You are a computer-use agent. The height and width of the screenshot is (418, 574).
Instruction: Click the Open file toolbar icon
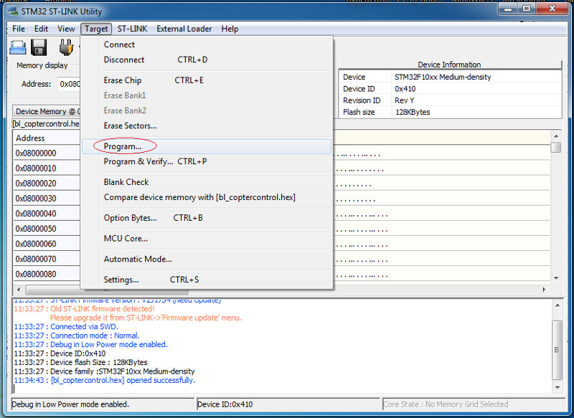[17, 47]
